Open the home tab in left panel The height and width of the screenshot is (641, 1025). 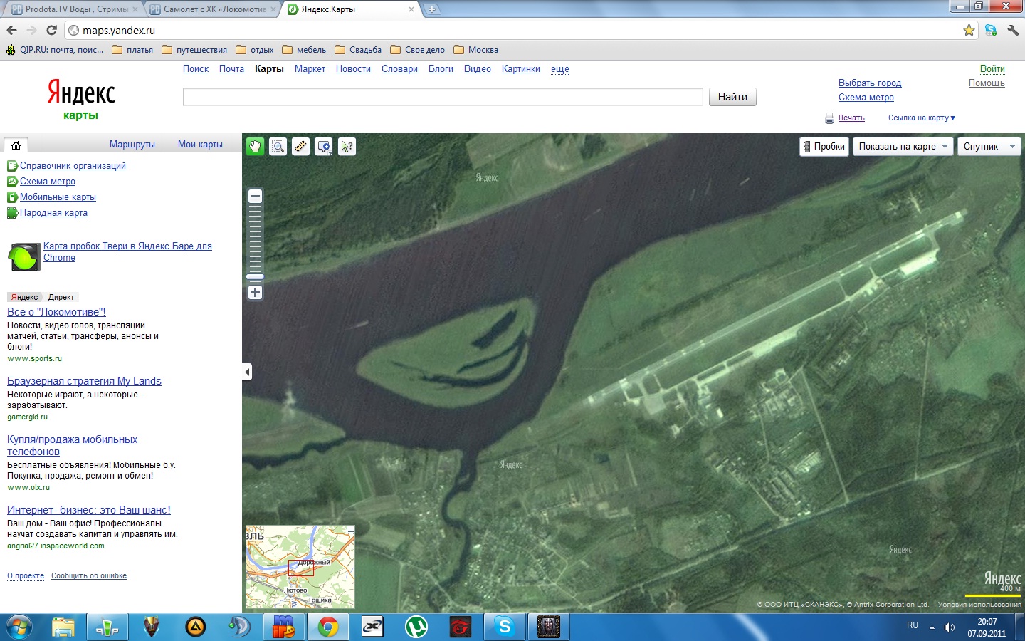click(16, 145)
